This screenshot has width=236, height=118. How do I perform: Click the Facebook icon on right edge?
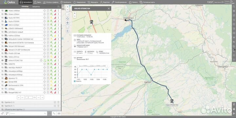point(234,104)
